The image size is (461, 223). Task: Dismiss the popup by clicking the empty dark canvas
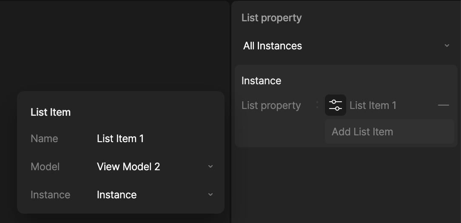tap(115, 44)
